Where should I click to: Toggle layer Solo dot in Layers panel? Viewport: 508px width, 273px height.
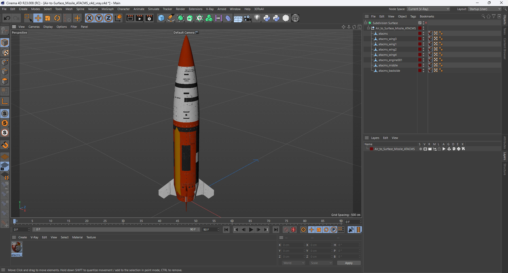pos(420,149)
